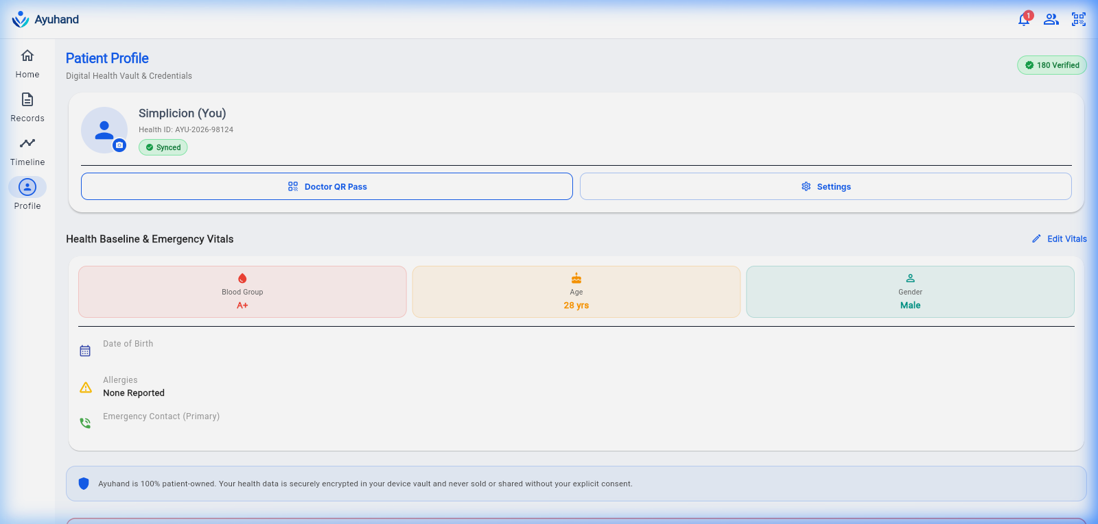Open the QR code scanner icon
Viewport: 1098px width, 524px height.
click(1079, 19)
